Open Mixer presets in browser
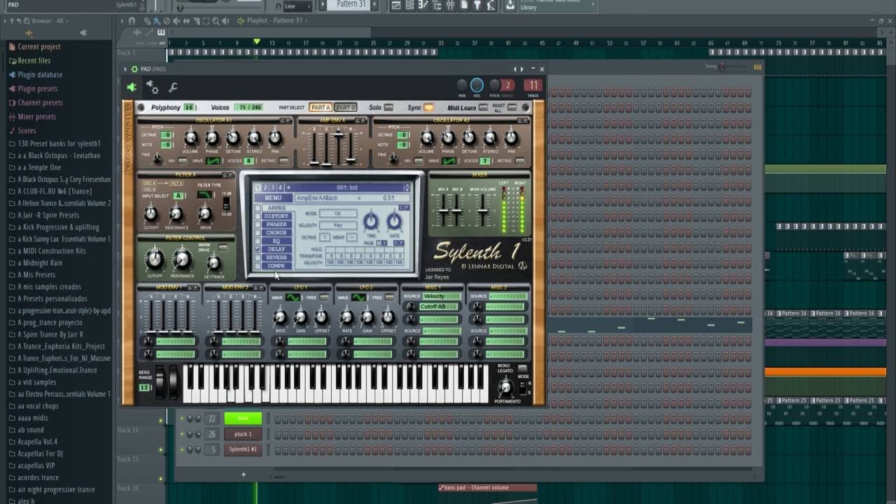The height and width of the screenshot is (504, 896). pos(36,117)
